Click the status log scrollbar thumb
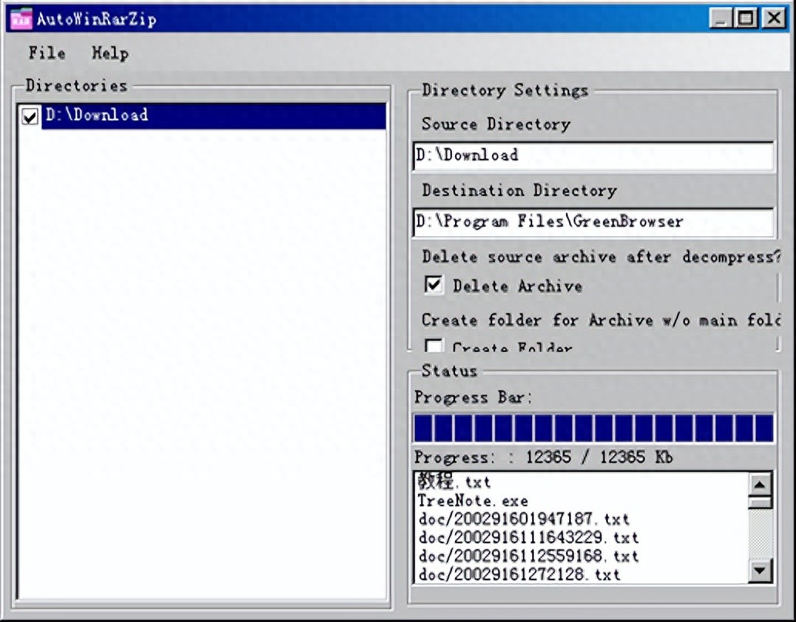This screenshot has height=622, width=796. click(x=761, y=503)
